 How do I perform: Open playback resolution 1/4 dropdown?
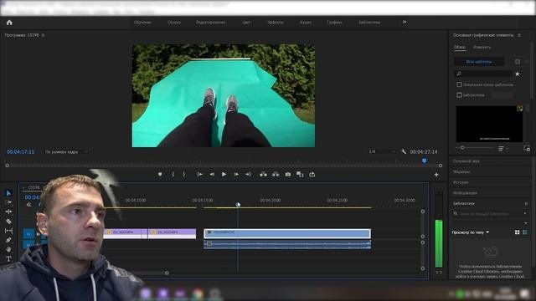pos(382,151)
